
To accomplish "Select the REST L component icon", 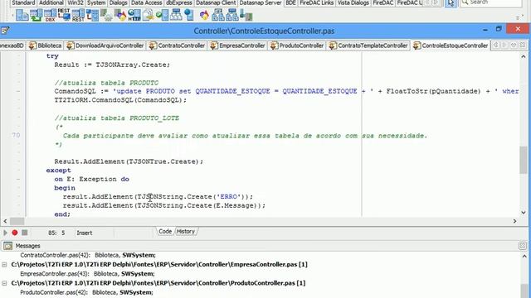I will pyautogui.click(x=64, y=16).
